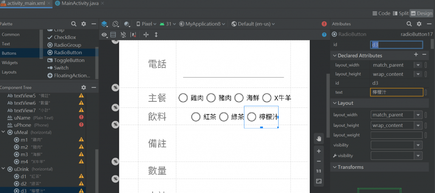Select the Text palette category
This screenshot has width=435, height=193.
tap(6, 44)
